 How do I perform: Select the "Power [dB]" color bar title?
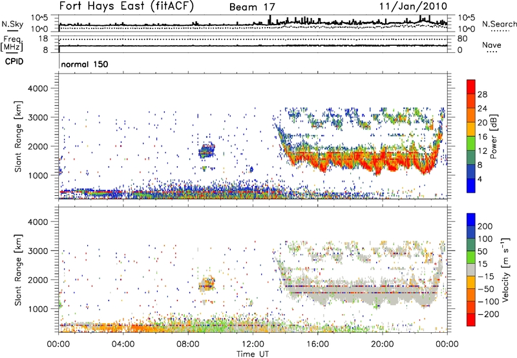[x=494, y=136]
